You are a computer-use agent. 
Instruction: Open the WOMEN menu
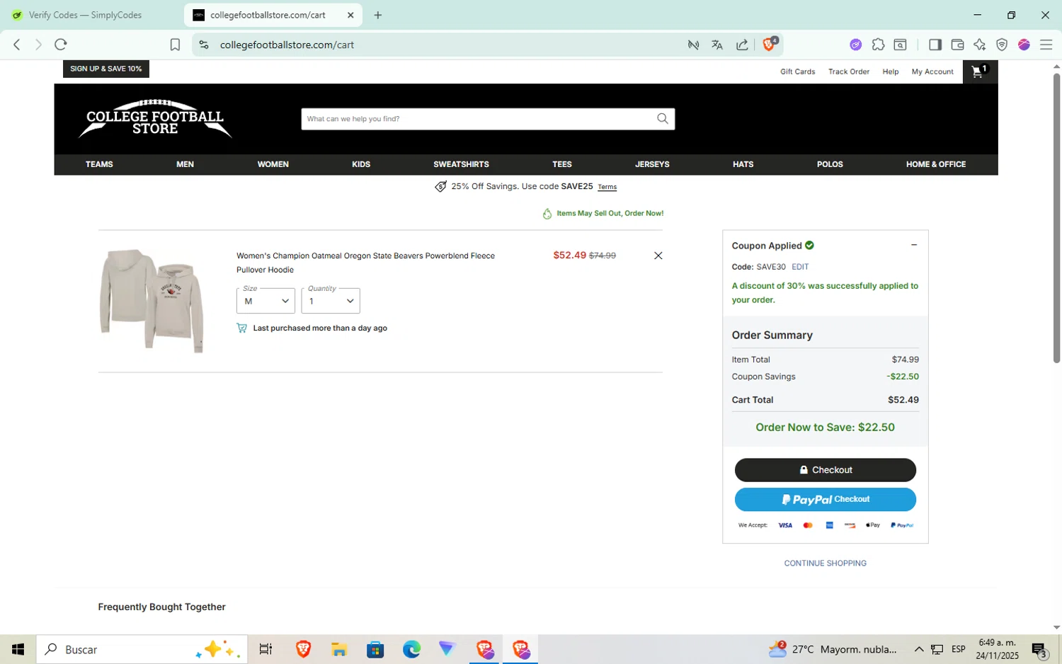pos(273,164)
